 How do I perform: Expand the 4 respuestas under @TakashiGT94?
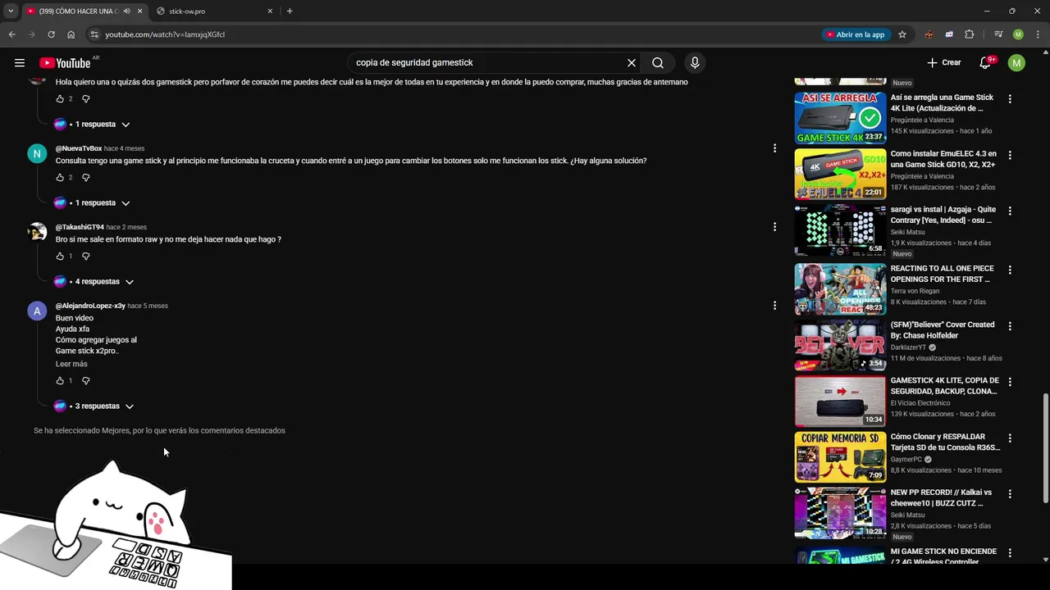94,282
